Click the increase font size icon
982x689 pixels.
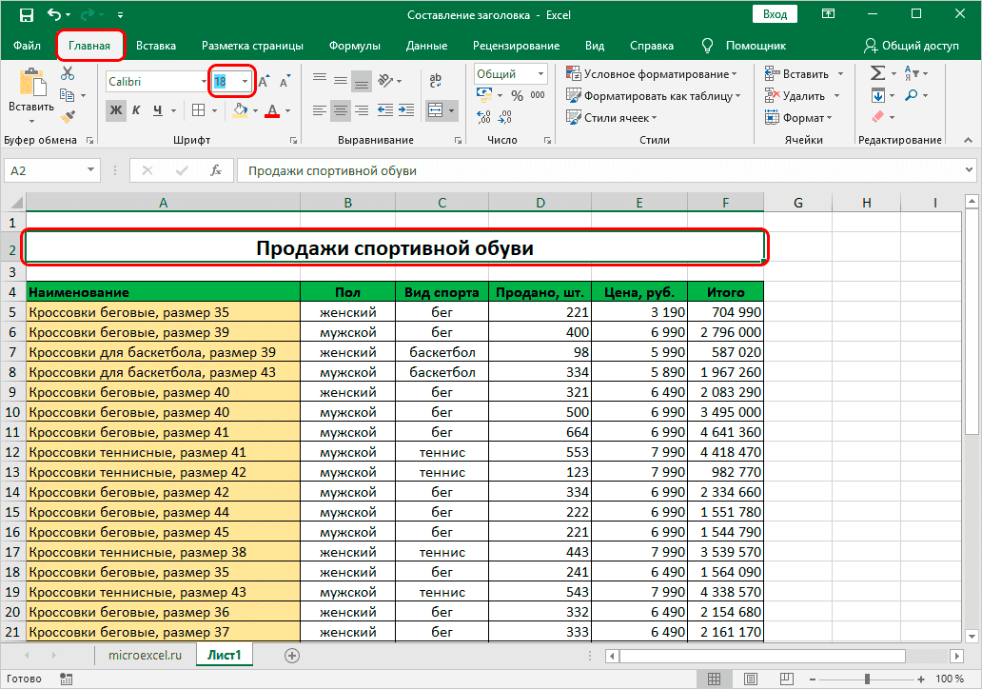[265, 82]
